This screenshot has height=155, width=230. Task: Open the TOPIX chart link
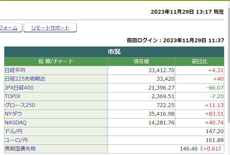pyautogui.click(x=12, y=96)
